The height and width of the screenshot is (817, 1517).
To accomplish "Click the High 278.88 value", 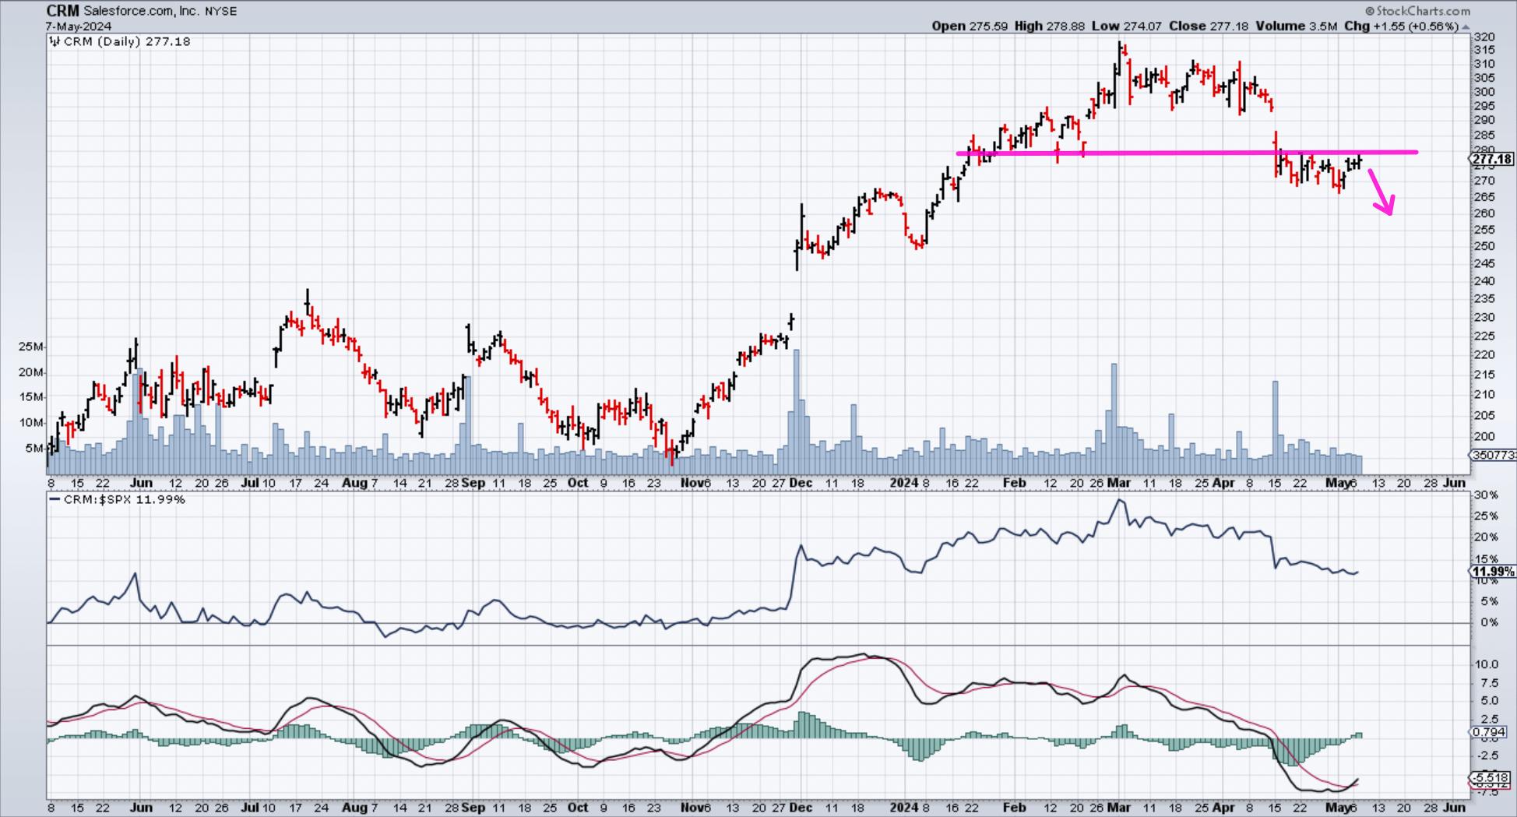I will coord(1050,26).
